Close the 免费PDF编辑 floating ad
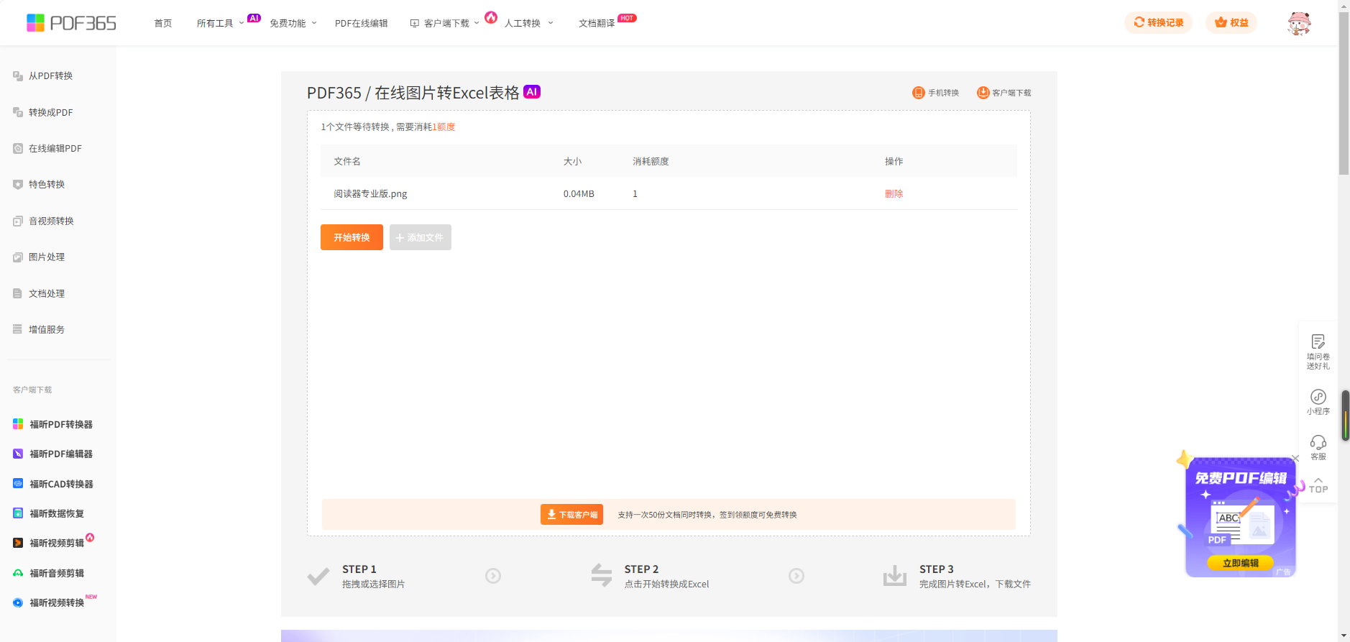Image resolution: width=1350 pixels, height=642 pixels. 1295,459
